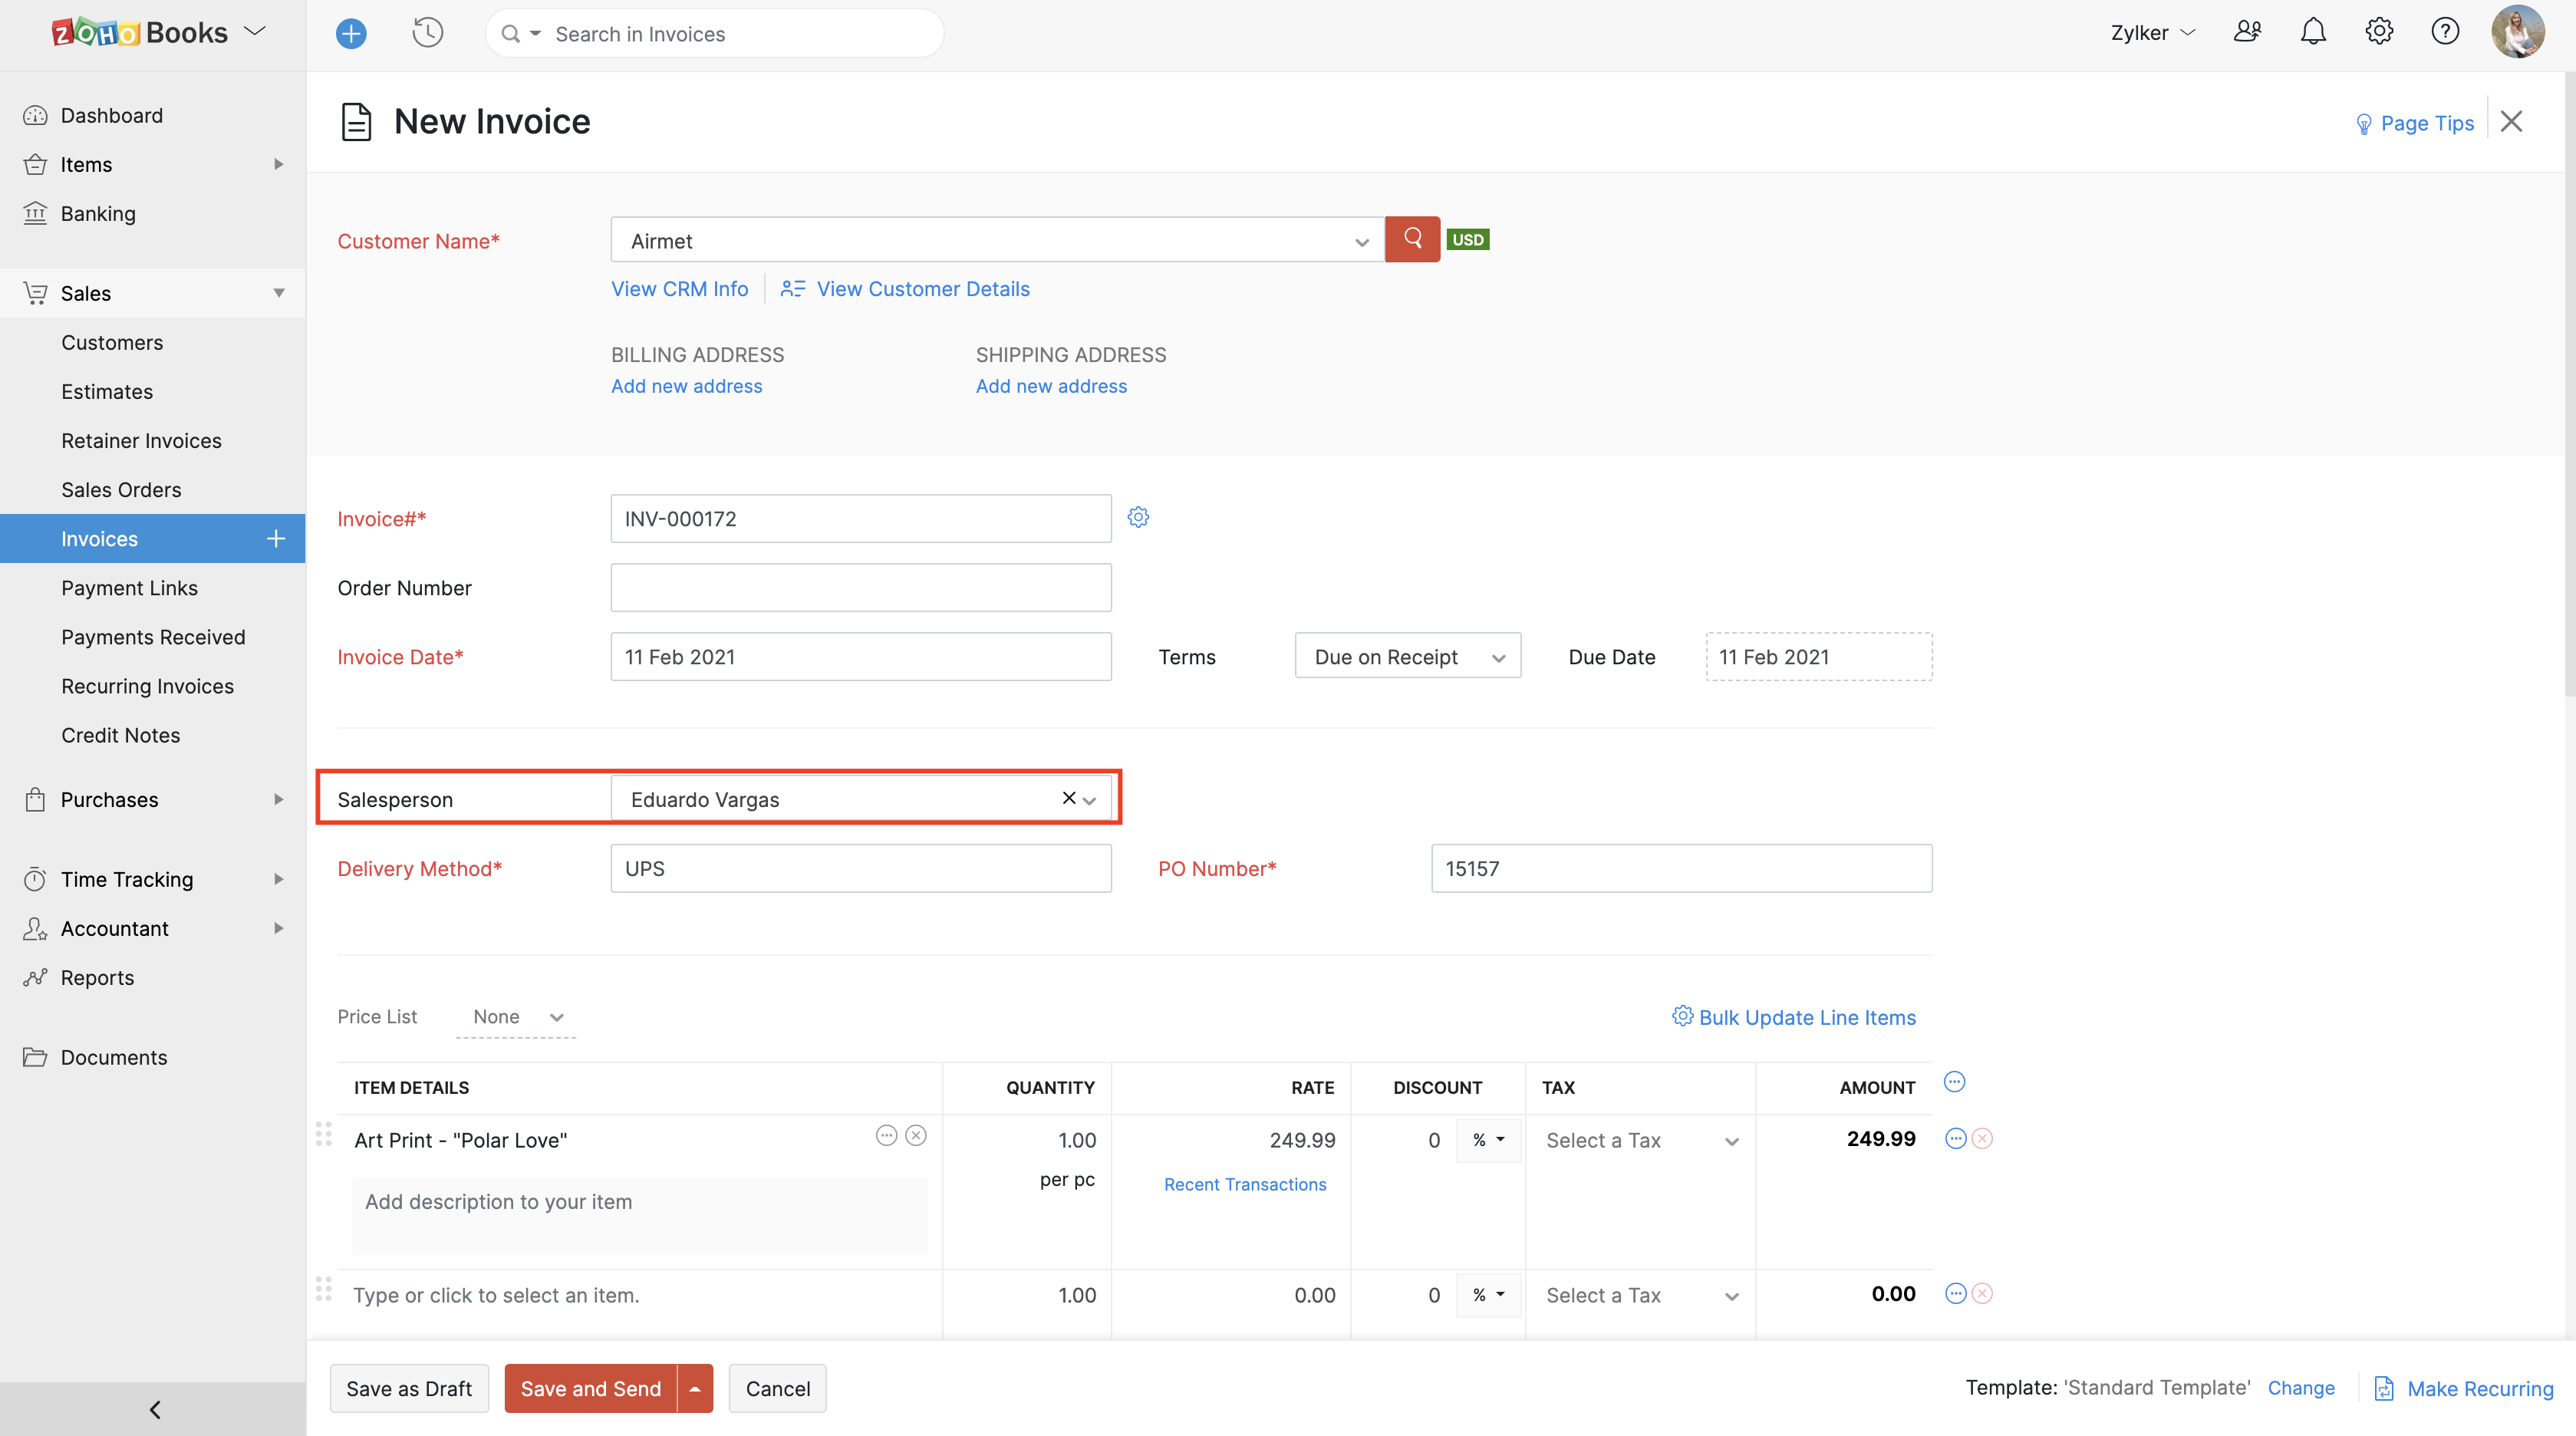Open recent activity history clock icon

coord(427,33)
